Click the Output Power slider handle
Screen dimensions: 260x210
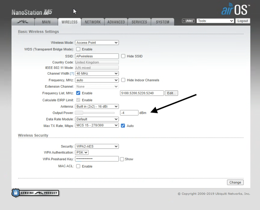click(x=79, y=113)
